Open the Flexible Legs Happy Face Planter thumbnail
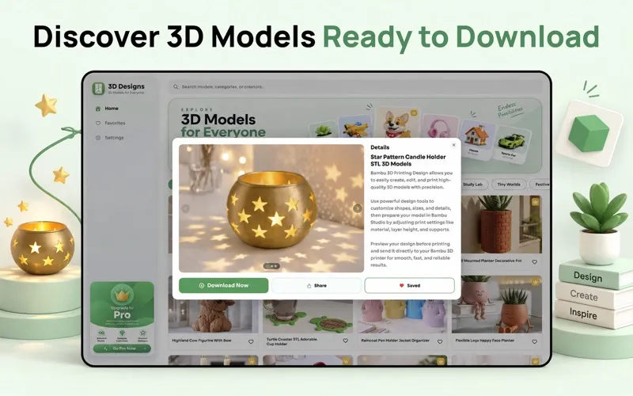The image size is (633, 396). [x=497, y=305]
